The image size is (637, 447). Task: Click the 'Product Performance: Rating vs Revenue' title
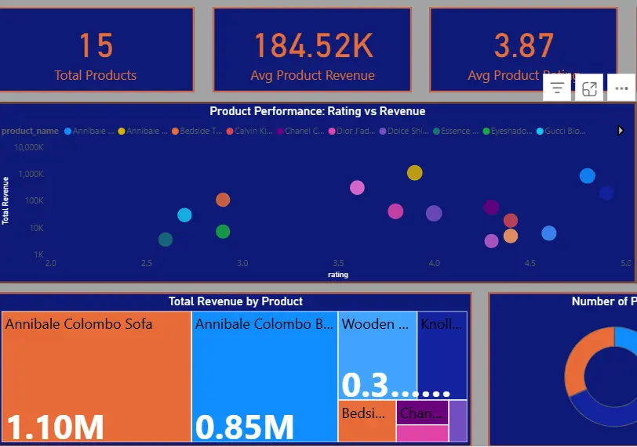(x=317, y=111)
